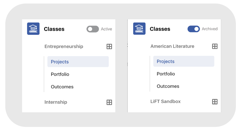Open grid icon beside American Literature

click(x=215, y=46)
